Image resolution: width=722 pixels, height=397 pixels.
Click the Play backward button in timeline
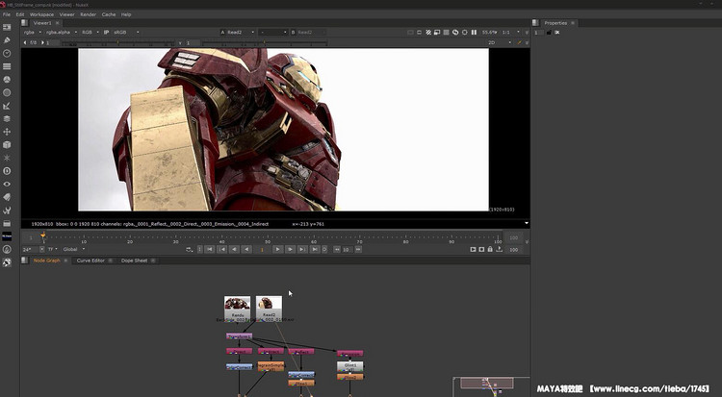247,249
